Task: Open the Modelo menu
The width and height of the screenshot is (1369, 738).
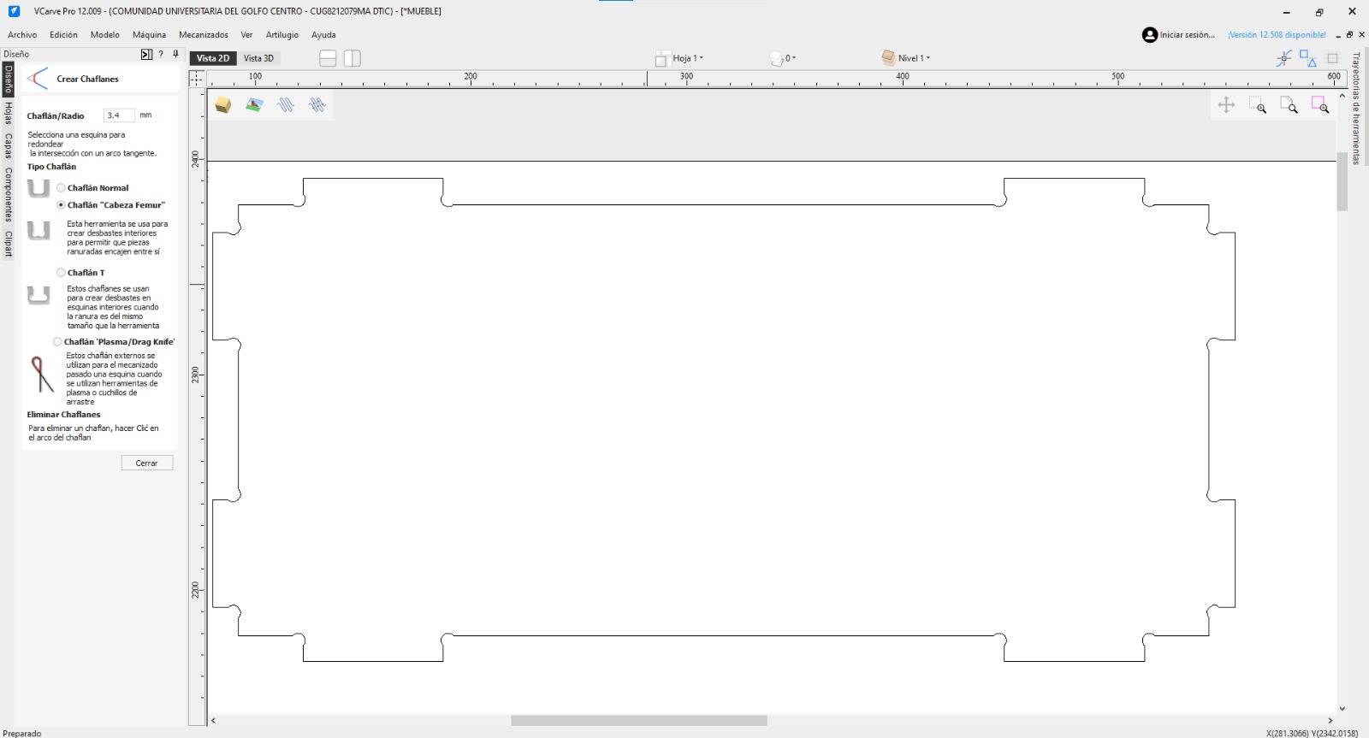Action: 105,35
